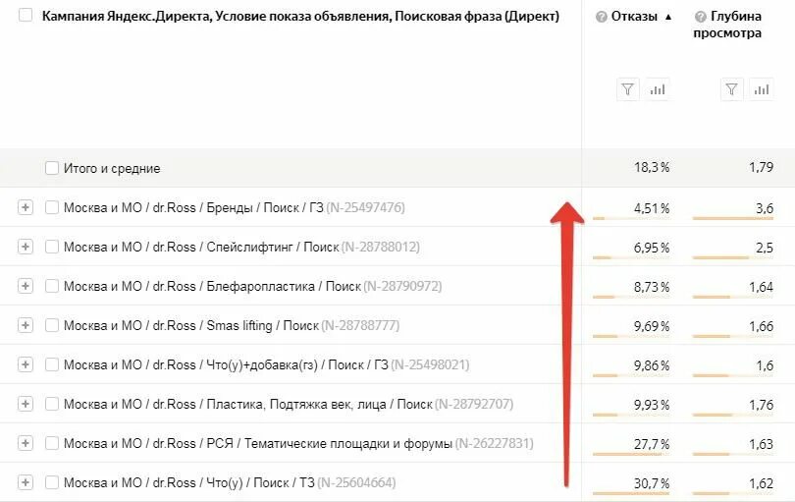Open campaign Бренды / Поиск / ГЗ (N-25497476)
The width and height of the screenshot is (795, 502).
[x=235, y=207]
